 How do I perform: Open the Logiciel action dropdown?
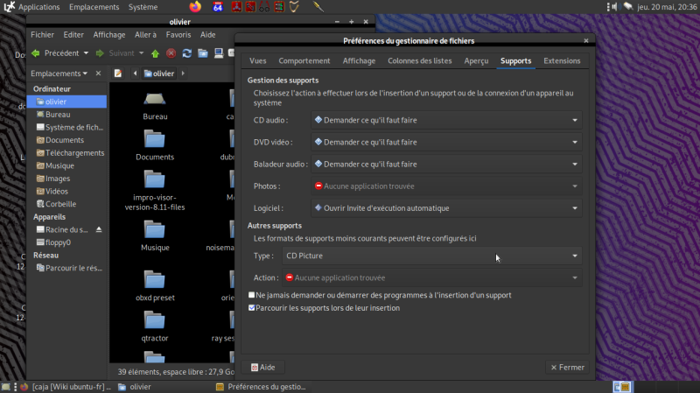pos(446,208)
